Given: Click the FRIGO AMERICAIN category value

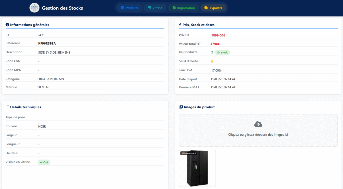Looking at the screenshot, I should (51, 79).
